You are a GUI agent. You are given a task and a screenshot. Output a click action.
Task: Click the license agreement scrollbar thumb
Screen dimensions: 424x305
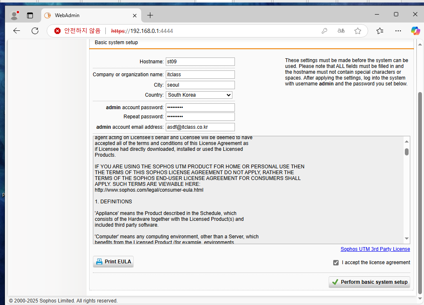click(407, 152)
